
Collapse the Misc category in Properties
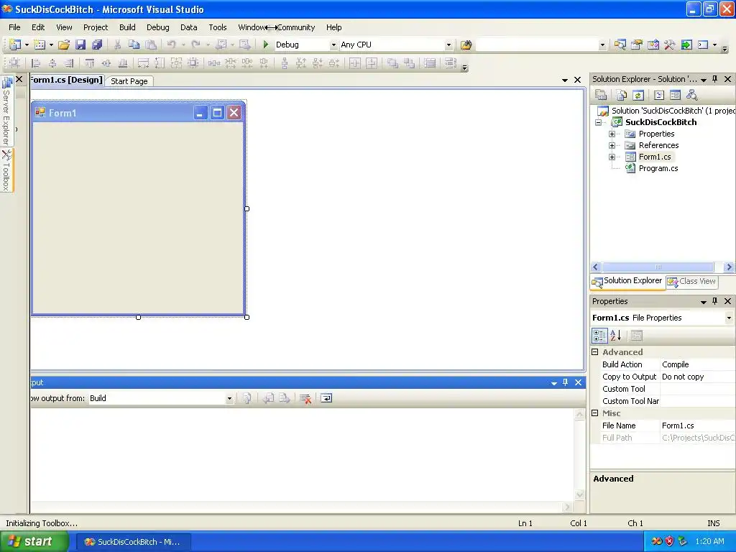pyautogui.click(x=595, y=413)
